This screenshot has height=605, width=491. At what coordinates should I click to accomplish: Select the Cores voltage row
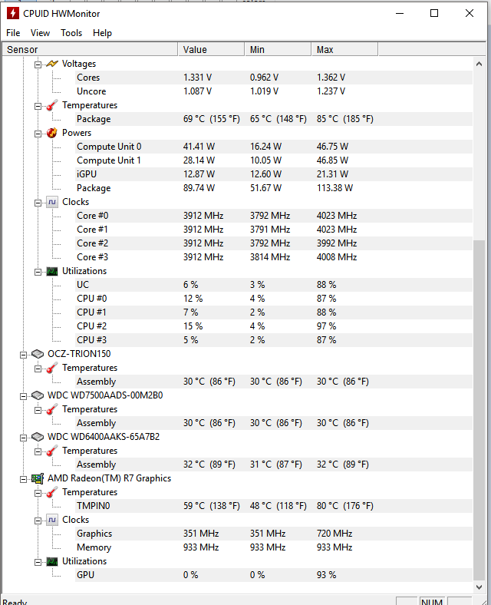point(275,78)
